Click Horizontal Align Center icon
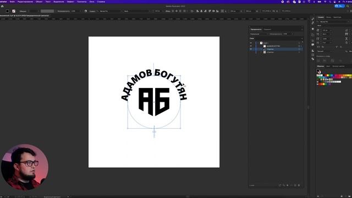This screenshot has height=198, width=352. pyautogui.click(x=201, y=11)
